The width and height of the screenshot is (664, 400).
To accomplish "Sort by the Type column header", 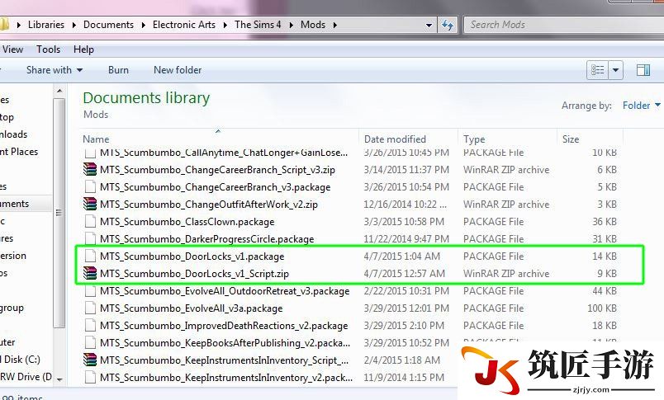I will pyautogui.click(x=474, y=139).
